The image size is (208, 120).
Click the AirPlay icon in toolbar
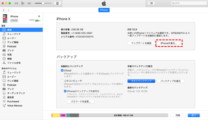[x=57, y=3]
